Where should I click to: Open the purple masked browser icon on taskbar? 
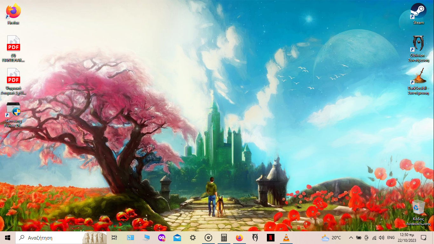pyautogui.click(x=162, y=238)
